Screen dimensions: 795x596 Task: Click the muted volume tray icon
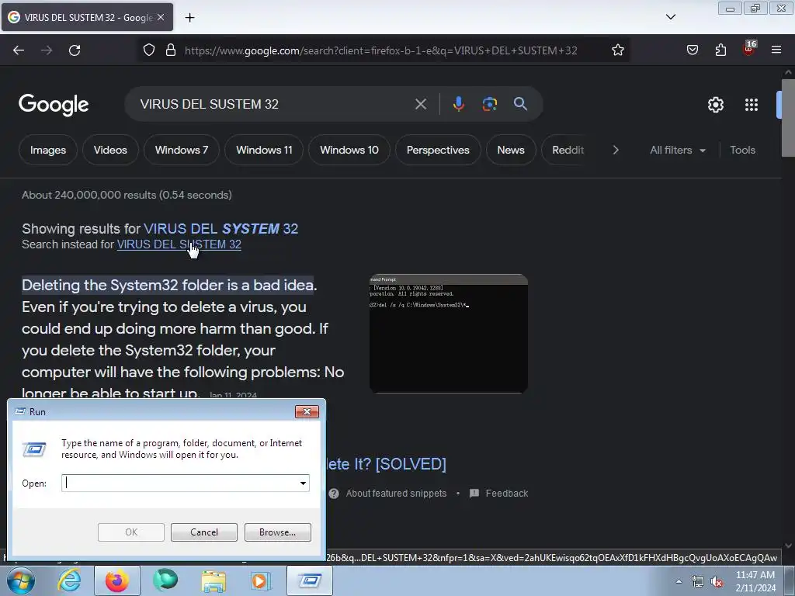(x=717, y=582)
